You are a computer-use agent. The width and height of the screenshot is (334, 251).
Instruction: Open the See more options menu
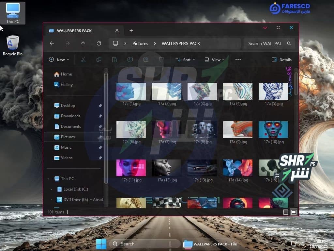[238, 60]
